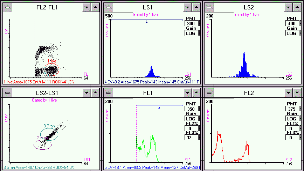The height and width of the screenshot is (171, 304).
Task: Click the LS1 PMT value 300
Action: pos(191,23)
